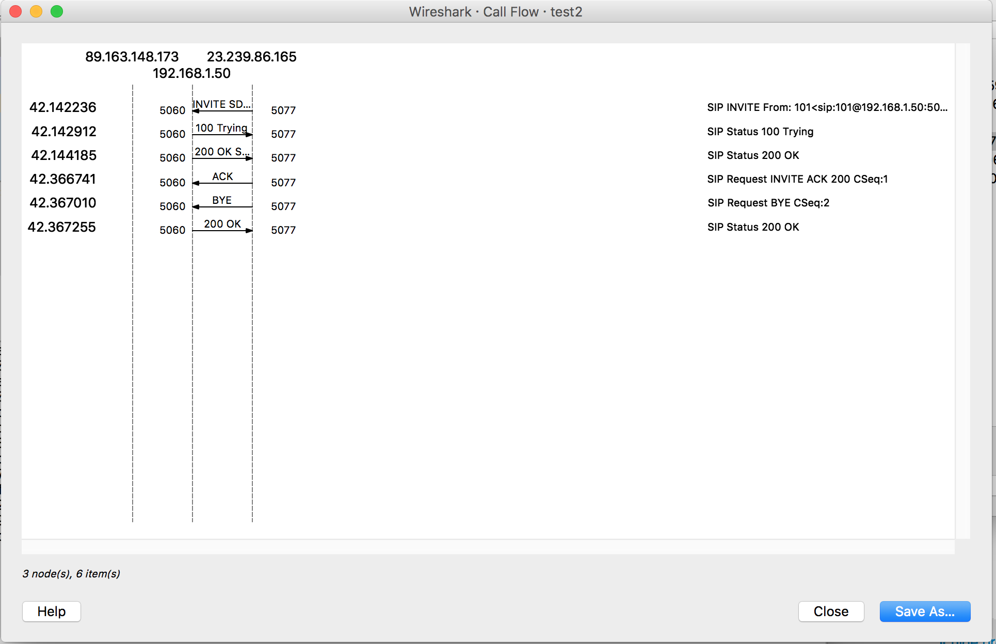Select the 200 OK S... flow arrow
The image size is (996, 644).
click(x=222, y=158)
